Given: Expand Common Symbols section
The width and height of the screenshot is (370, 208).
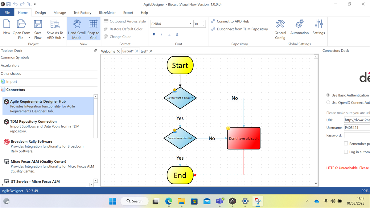Looking at the screenshot, I should pos(49,57).
